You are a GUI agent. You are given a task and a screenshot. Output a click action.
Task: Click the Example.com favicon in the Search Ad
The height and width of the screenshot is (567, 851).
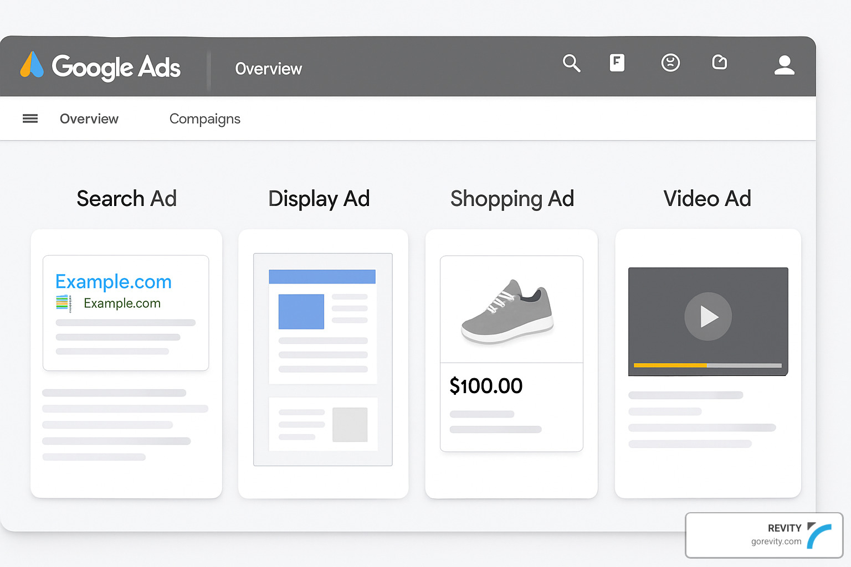click(x=64, y=303)
